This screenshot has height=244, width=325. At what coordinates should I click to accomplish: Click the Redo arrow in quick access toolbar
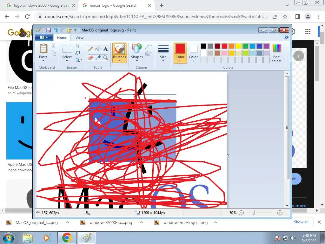coord(63,30)
